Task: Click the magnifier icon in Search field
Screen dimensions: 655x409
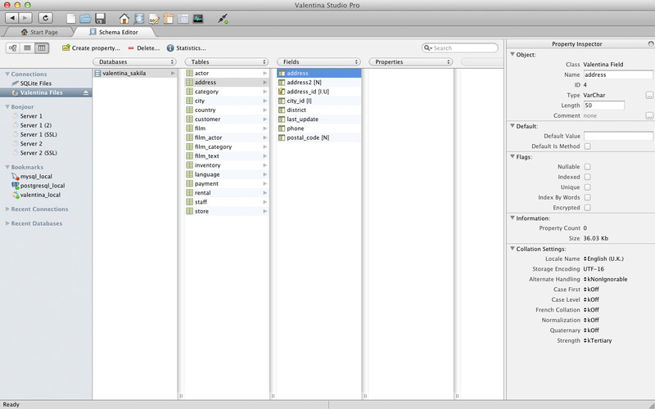Action: [x=427, y=48]
